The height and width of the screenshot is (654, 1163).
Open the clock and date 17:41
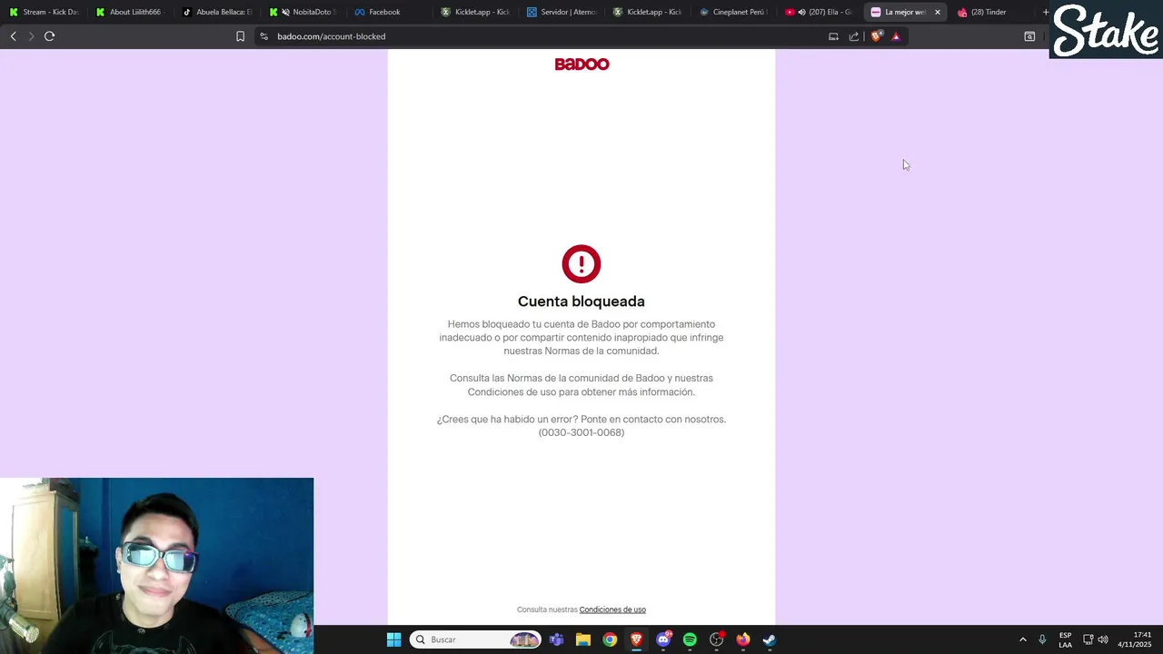[x=1135, y=639]
